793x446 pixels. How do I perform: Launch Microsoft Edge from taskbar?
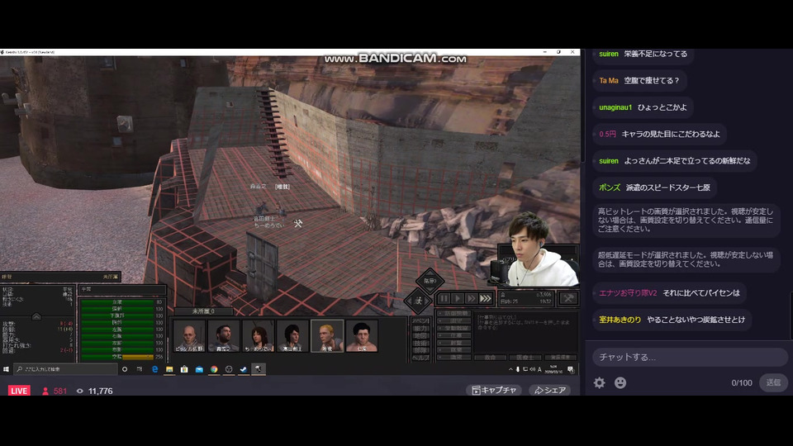(x=154, y=369)
